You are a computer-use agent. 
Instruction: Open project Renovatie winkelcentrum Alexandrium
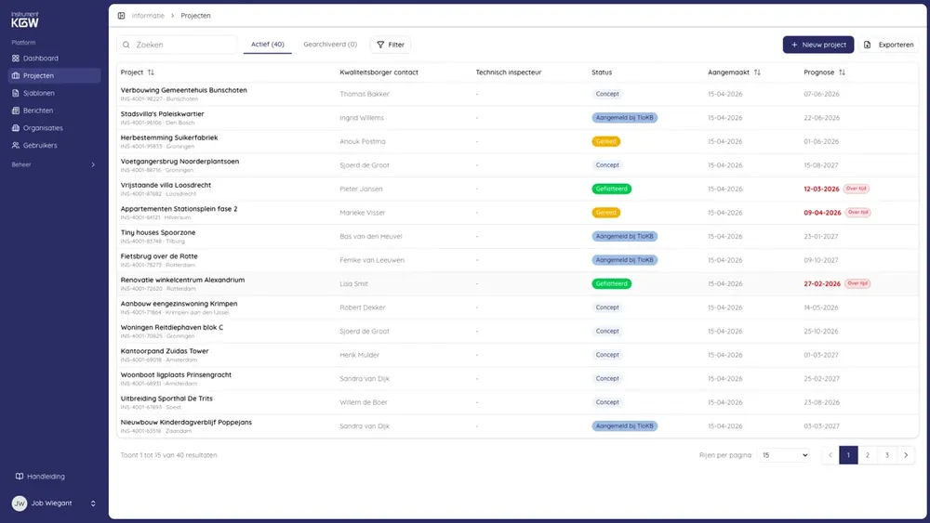pyautogui.click(x=182, y=280)
